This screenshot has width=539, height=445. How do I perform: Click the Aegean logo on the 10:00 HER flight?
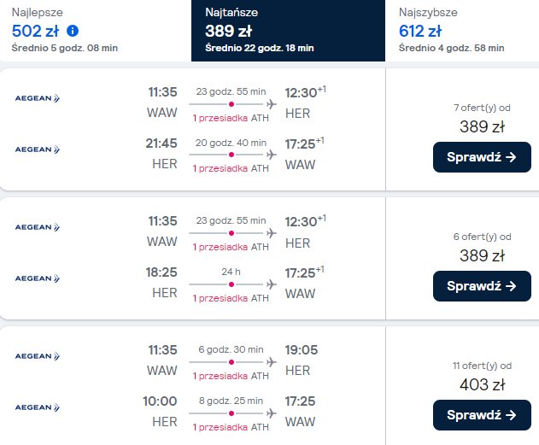pyautogui.click(x=38, y=407)
